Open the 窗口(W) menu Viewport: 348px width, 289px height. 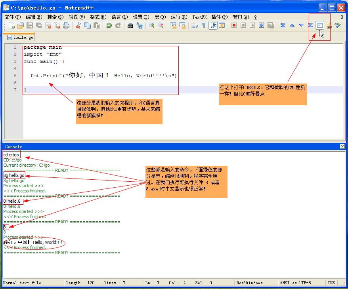click(x=241, y=17)
